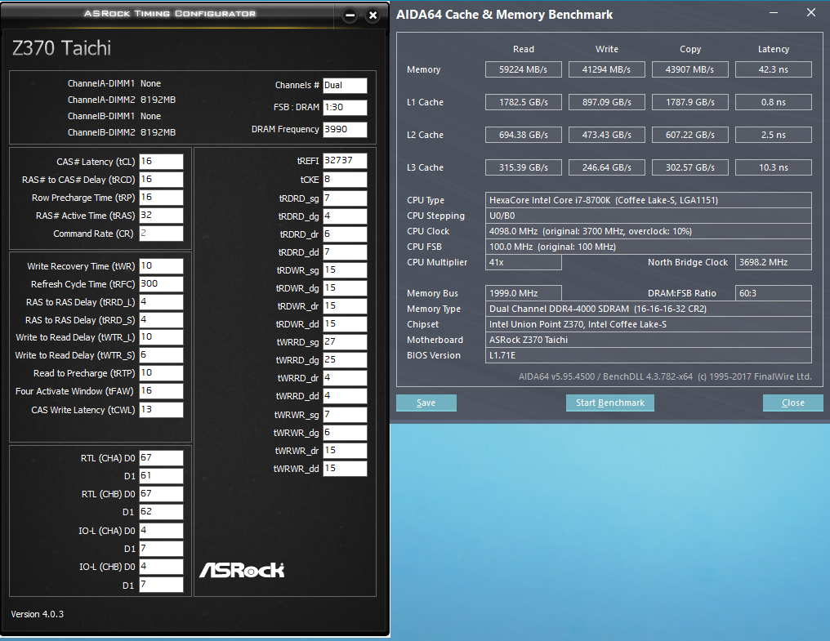Click the tWTR_S value field
The image size is (830, 641).
161,355
